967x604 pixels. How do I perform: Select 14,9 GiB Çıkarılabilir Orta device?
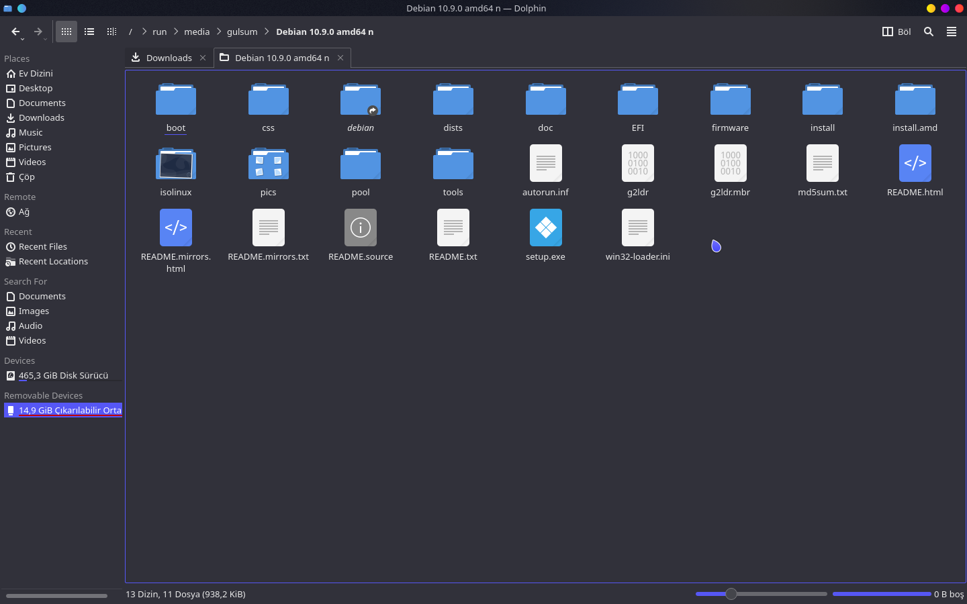pos(63,410)
